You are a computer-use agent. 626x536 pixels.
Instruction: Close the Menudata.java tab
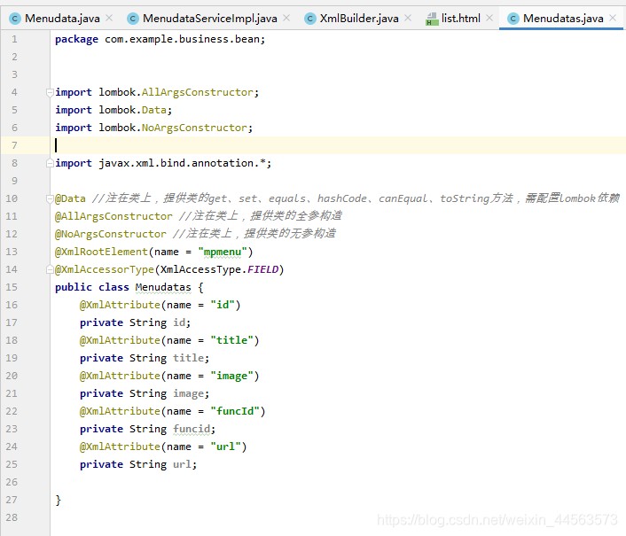pos(109,18)
